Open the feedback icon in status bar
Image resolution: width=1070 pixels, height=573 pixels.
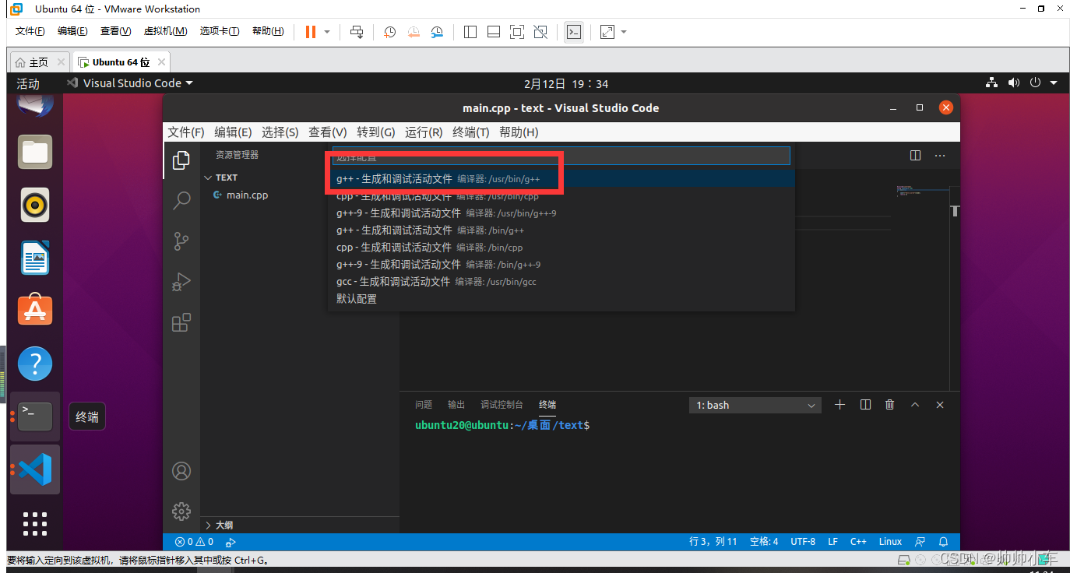pyautogui.click(x=920, y=542)
